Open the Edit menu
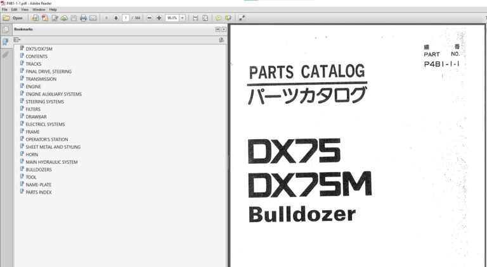The image size is (487, 267). pos(15,9)
